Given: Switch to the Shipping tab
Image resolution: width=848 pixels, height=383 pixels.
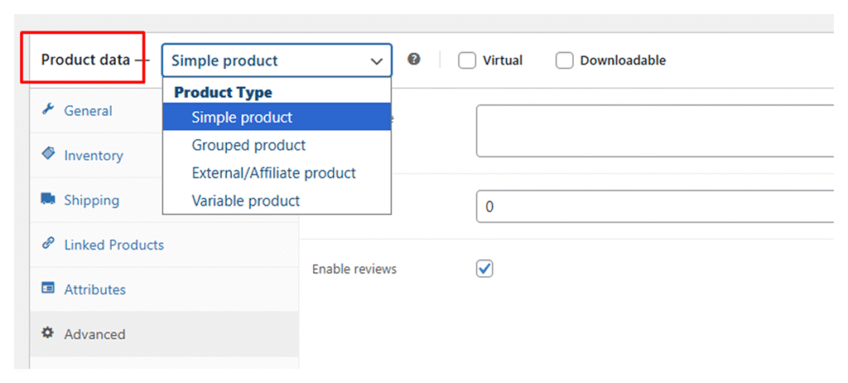Looking at the screenshot, I should pos(91,200).
